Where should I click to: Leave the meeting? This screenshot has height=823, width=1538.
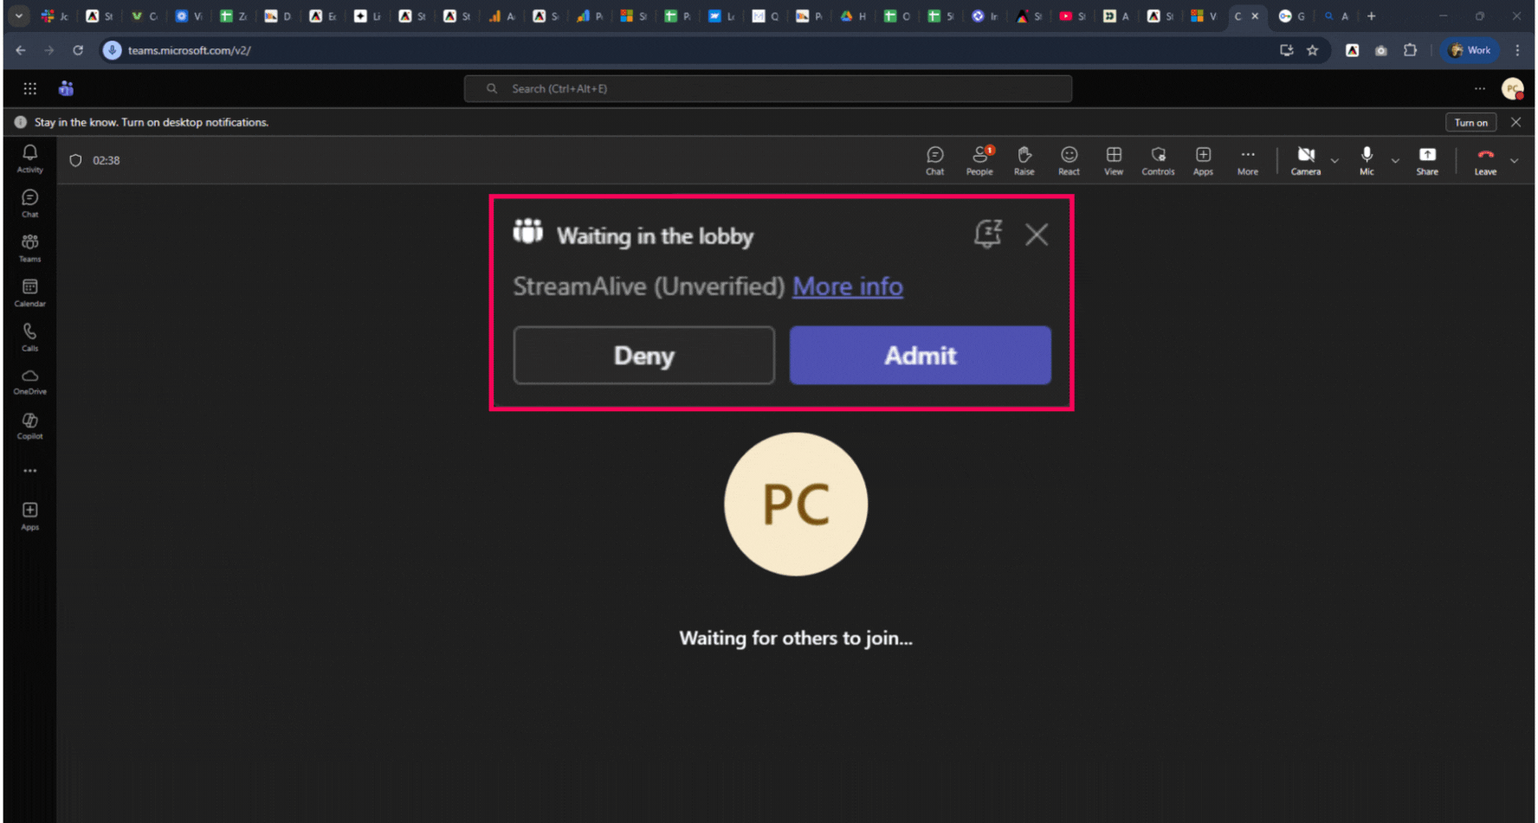(x=1485, y=160)
